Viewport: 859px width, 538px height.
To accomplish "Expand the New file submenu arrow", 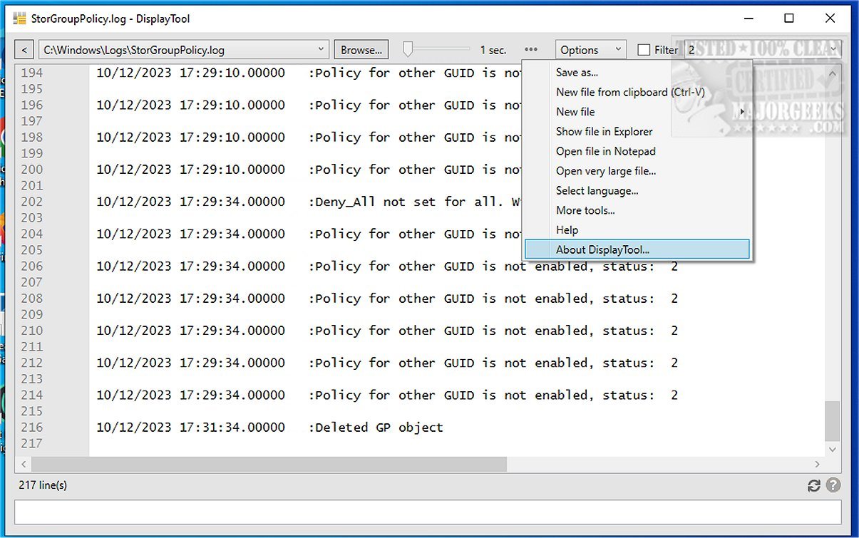I will pyautogui.click(x=743, y=112).
